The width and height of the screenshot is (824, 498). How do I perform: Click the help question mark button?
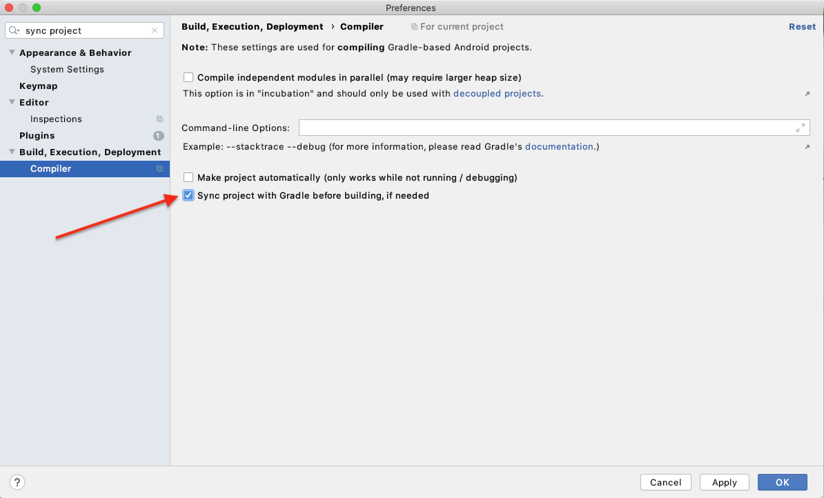(x=18, y=482)
